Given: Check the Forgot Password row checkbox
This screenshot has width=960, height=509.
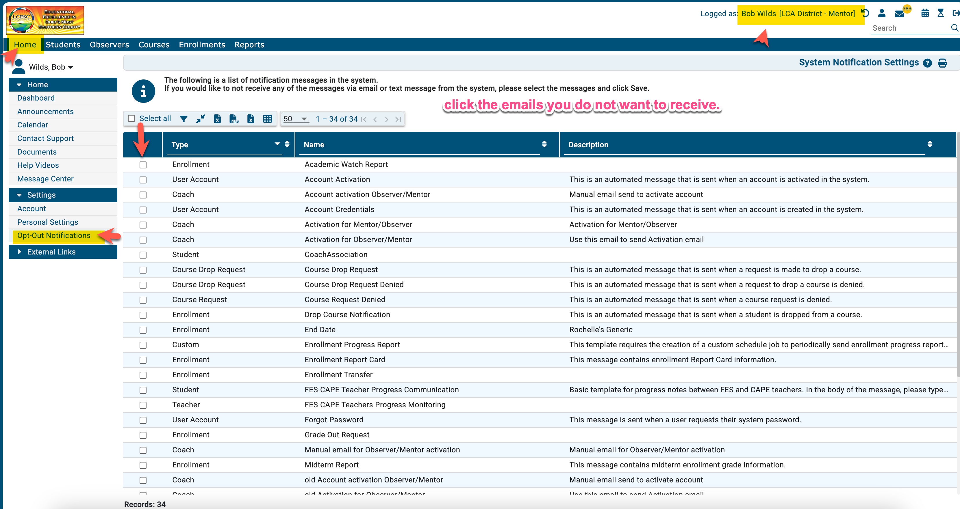Looking at the screenshot, I should tap(143, 420).
